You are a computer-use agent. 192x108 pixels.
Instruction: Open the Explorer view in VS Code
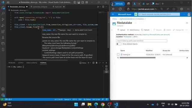coord(3,7)
